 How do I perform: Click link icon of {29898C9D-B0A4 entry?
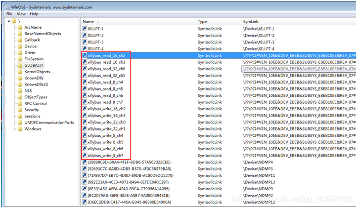tap(85, 162)
